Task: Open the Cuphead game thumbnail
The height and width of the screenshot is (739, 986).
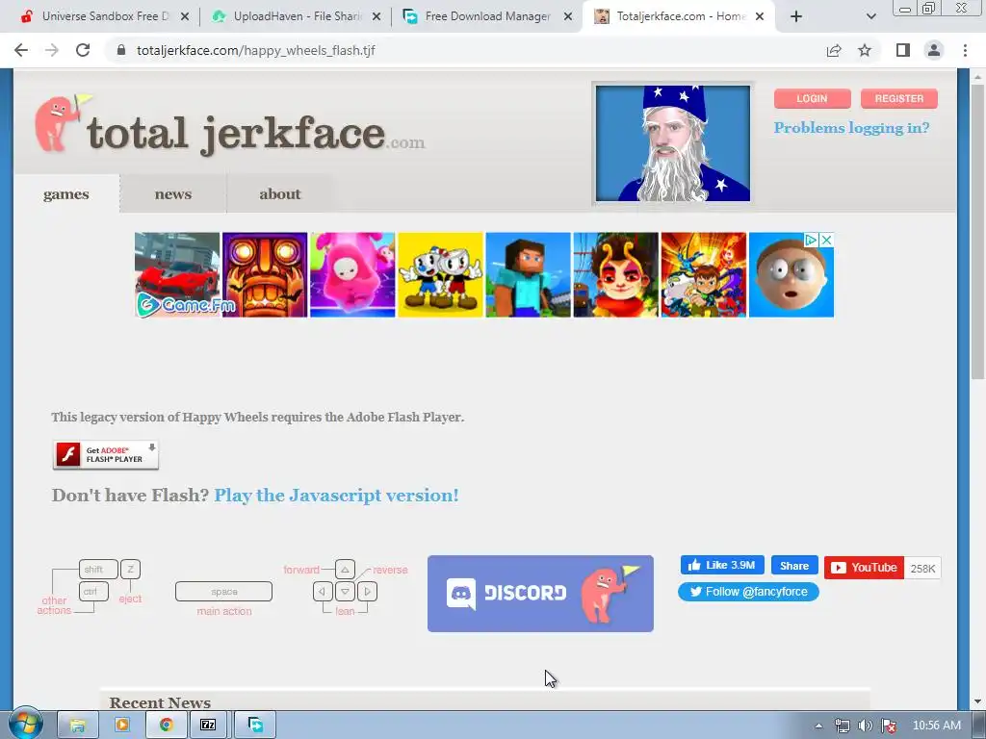Action: click(x=440, y=274)
